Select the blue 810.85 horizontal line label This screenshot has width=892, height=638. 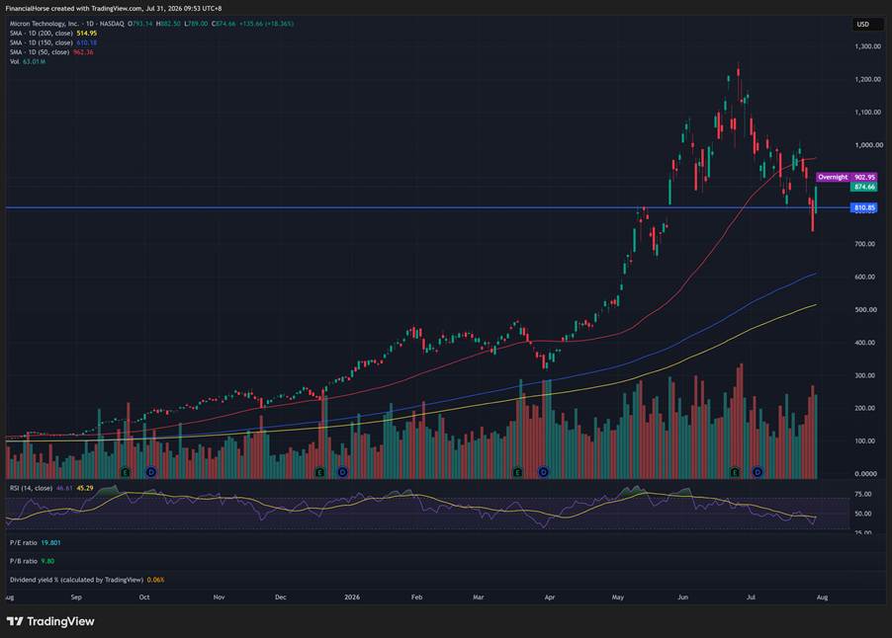click(864, 208)
